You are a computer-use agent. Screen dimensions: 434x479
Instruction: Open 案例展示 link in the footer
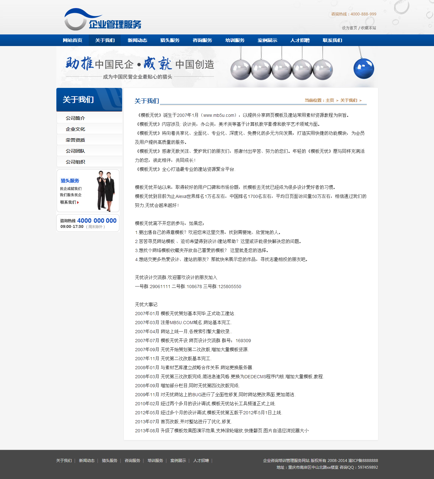(x=178, y=461)
